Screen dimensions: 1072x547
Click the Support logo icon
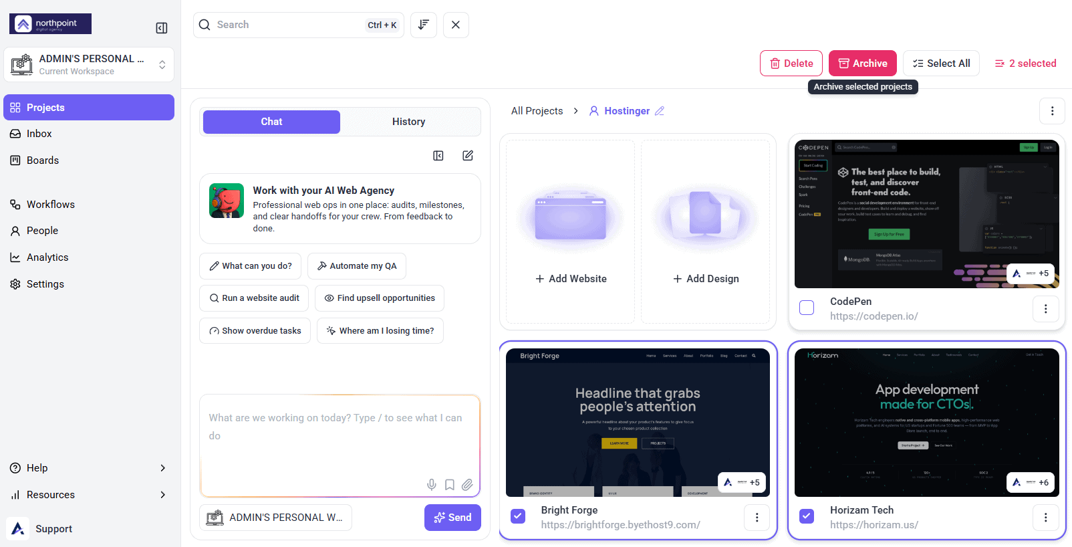click(x=18, y=529)
